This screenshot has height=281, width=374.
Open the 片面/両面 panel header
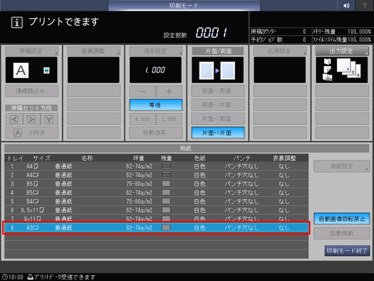click(x=218, y=51)
